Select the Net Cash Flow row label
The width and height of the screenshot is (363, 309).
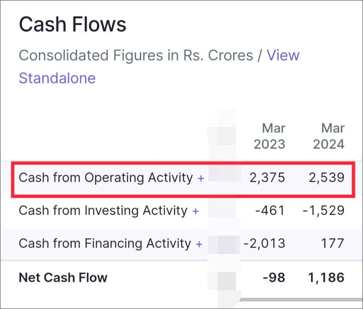[63, 277]
